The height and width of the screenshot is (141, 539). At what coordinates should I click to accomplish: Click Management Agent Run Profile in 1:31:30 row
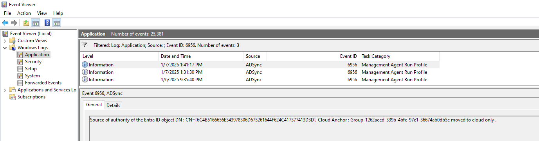[x=394, y=72]
